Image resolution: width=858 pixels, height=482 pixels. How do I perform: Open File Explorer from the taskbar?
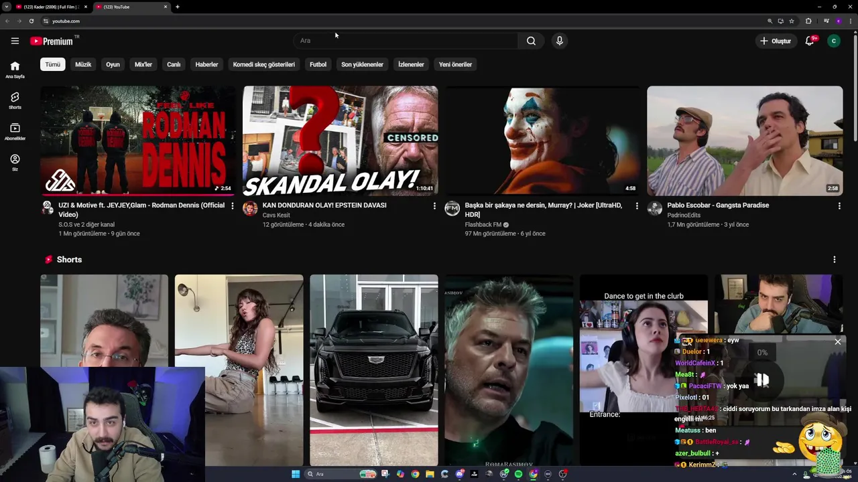click(x=430, y=474)
